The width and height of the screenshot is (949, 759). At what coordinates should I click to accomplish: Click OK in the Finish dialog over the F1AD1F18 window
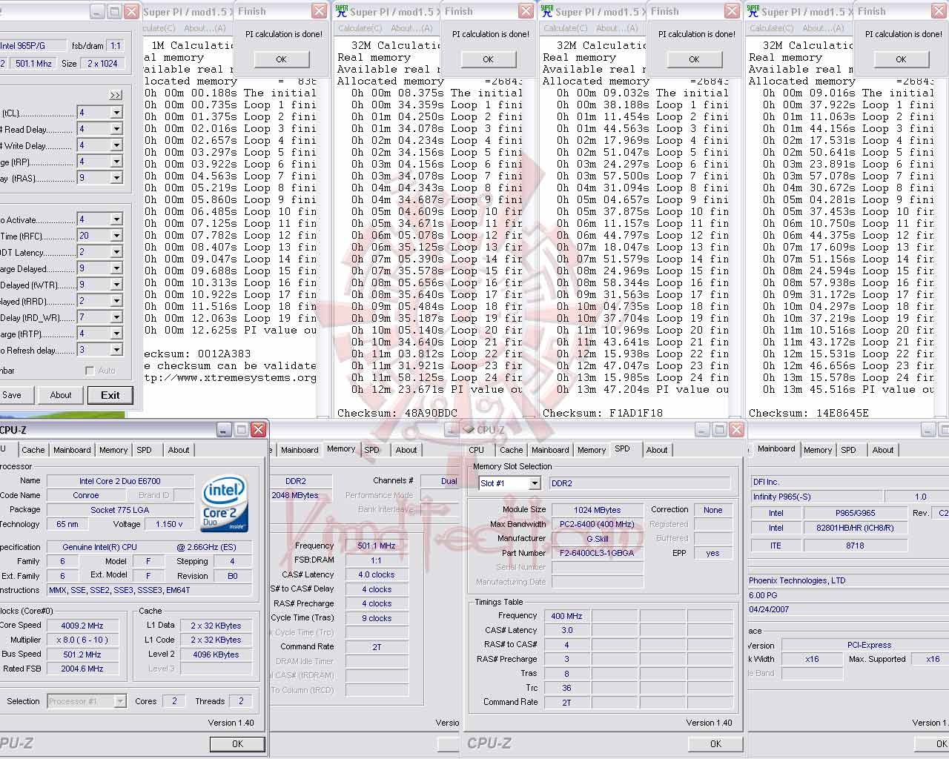(694, 59)
